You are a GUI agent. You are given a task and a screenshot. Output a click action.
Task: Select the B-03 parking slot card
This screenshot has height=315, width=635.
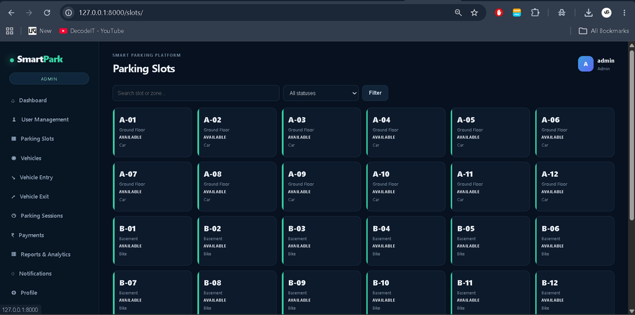[x=322, y=241]
